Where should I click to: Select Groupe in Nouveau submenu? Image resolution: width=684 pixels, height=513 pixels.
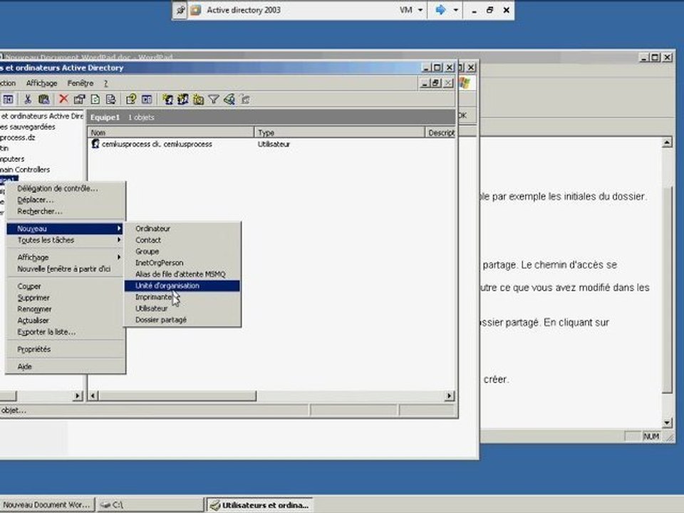pos(182,252)
